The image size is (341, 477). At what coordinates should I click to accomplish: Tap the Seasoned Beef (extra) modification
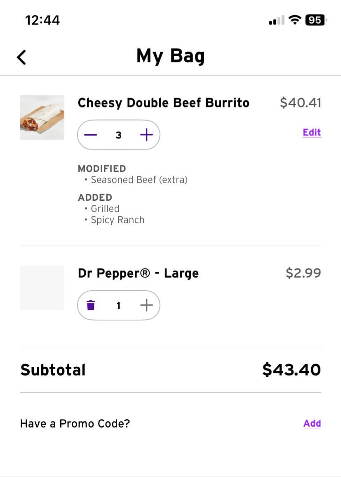point(139,180)
